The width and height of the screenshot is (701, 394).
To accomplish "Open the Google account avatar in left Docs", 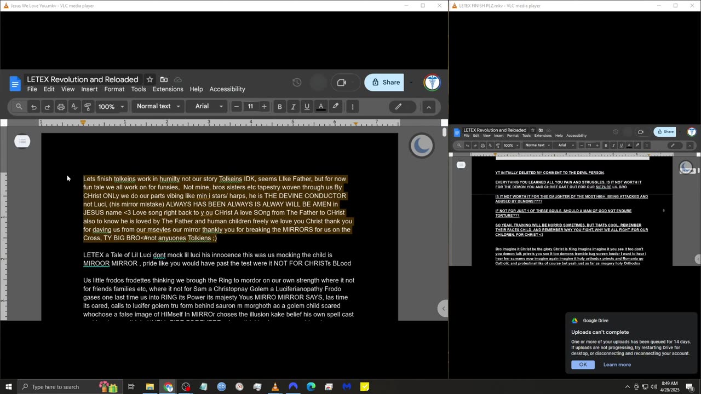I will click(432, 83).
